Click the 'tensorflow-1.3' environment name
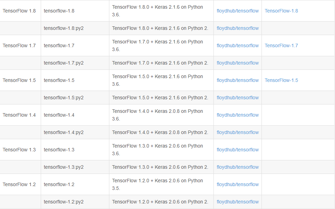335x209 pixels. [x=59, y=150]
